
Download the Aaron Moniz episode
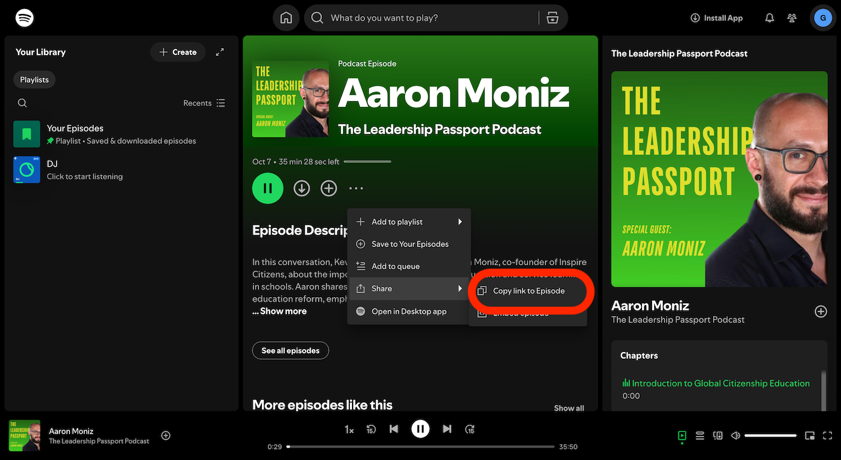(x=302, y=188)
